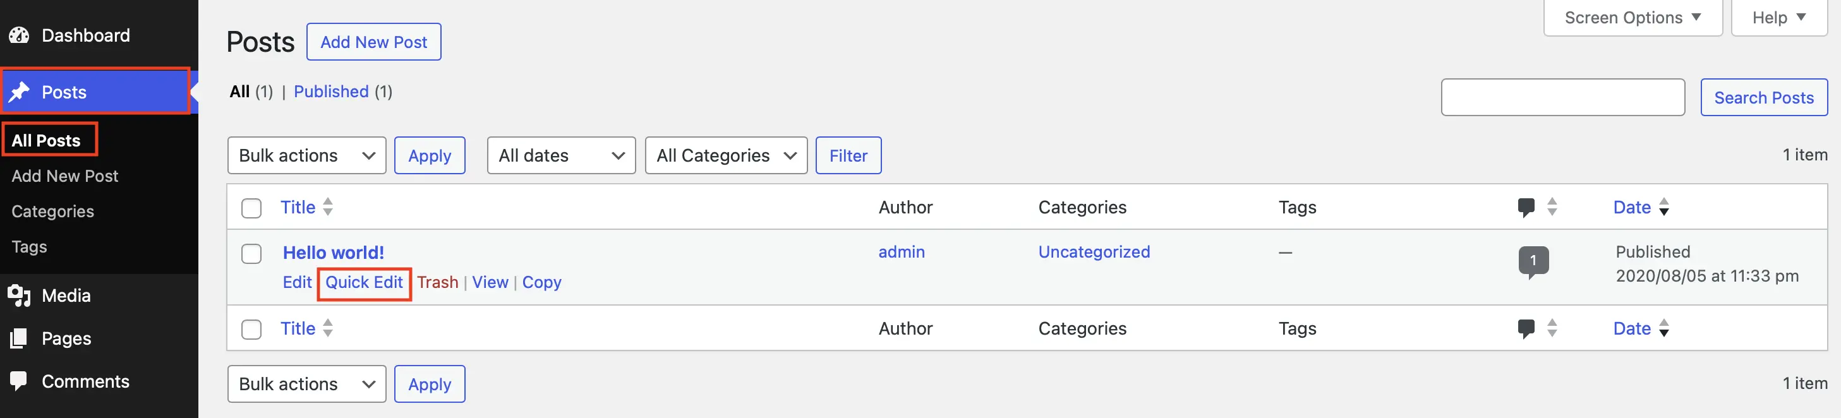Open Quick Edit for Hello world
1841x418 pixels.
364,282
